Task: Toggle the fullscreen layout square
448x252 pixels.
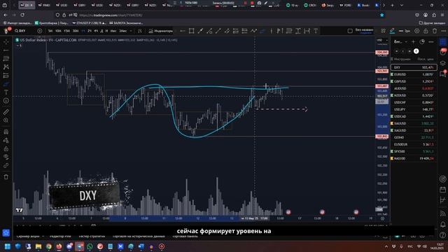Action: [350, 31]
